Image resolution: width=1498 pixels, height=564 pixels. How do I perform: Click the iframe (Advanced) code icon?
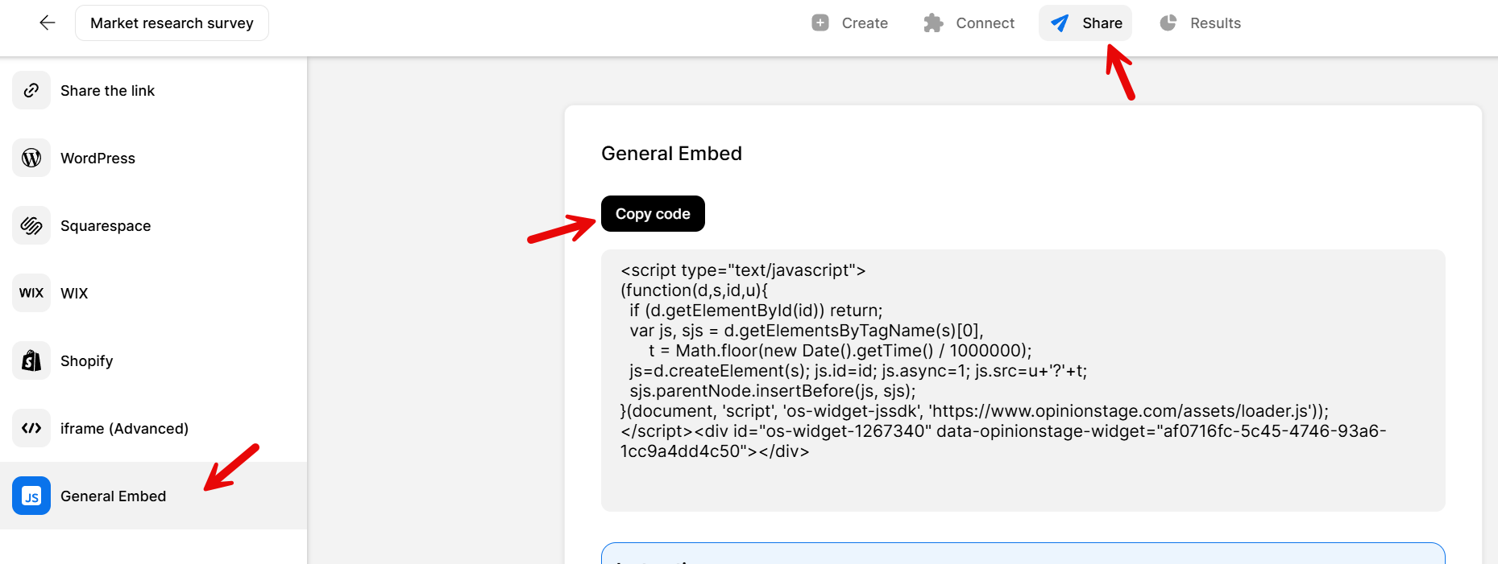tap(31, 428)
